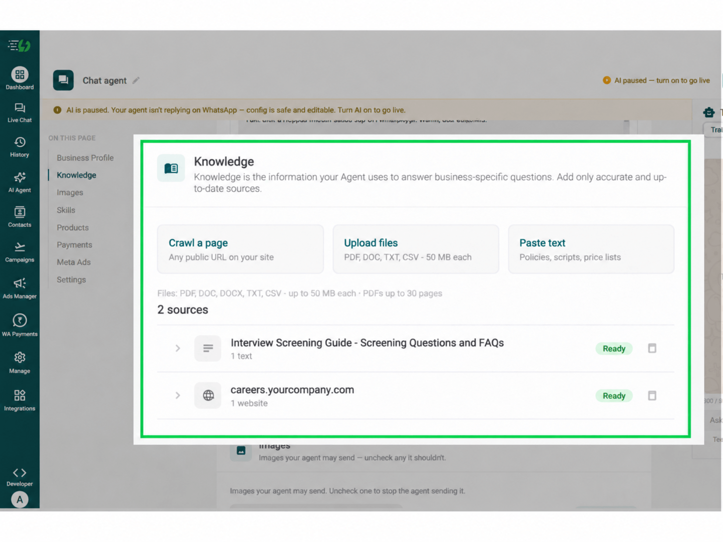Viewport: 723px width, 542px height.
Task: Choose the Crawl a page option
Action: point(240,249)
